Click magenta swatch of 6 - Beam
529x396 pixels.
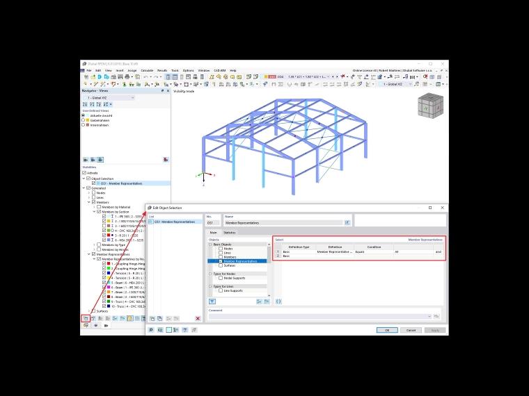[109, 287]
